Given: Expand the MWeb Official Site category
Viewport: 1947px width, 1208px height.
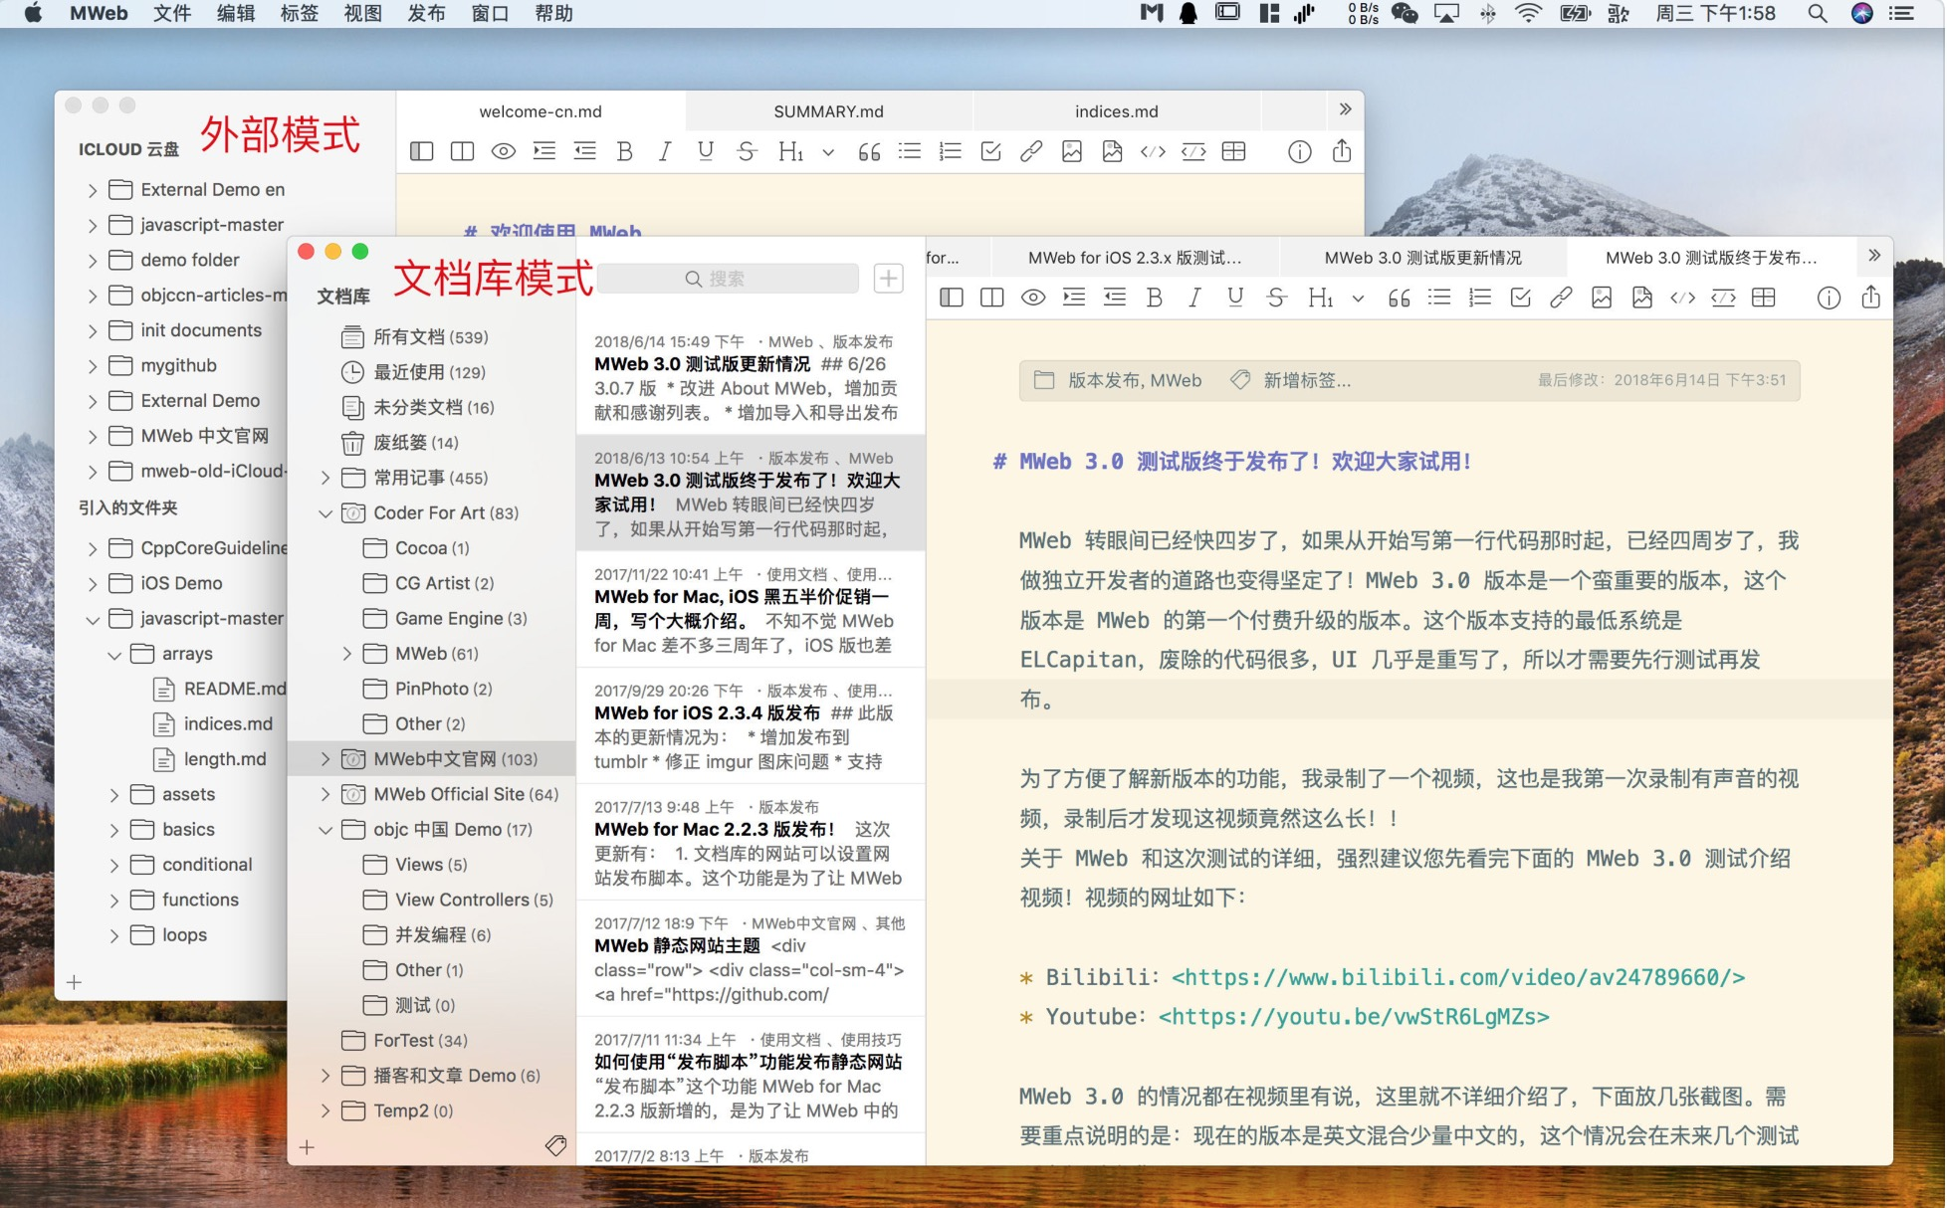Looking at the screenshot, I should click(x=325, y=794).
